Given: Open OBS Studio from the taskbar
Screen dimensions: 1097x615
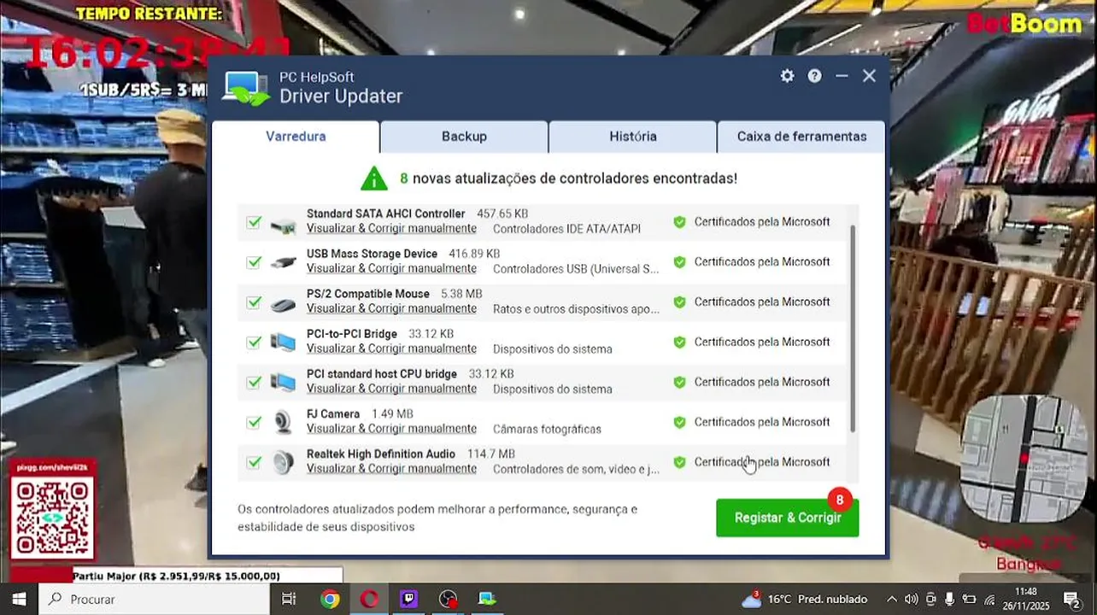Looking at the screenshot, I should tap(448, 599).
